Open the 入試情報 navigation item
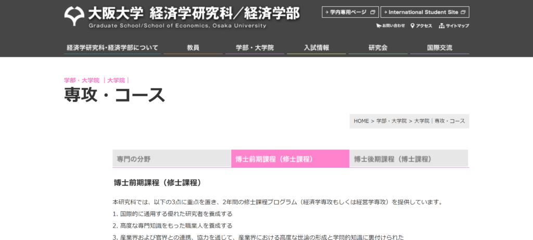The width and height of the screenshot is (533, 240). coord(316,48)
